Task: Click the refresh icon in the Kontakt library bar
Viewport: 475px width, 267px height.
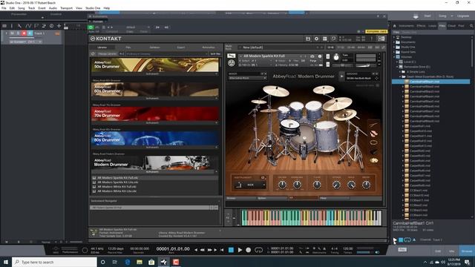Action: (x=93, y=54)
